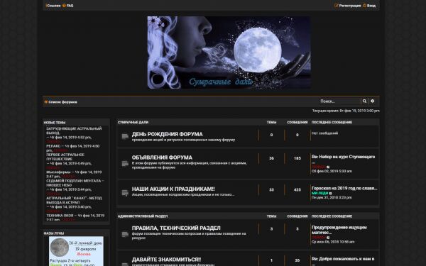Open НАШИ АКЦИИ К ПРАЗДНИКАМ!! forum
The height and width of the screenshot is (266, 426).
point(173,189)
